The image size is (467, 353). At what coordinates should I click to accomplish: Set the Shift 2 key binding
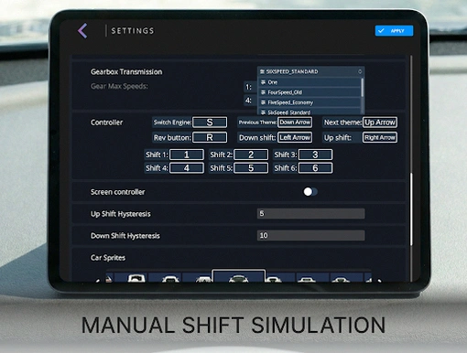pyautogui.click(x=251, y=155)
